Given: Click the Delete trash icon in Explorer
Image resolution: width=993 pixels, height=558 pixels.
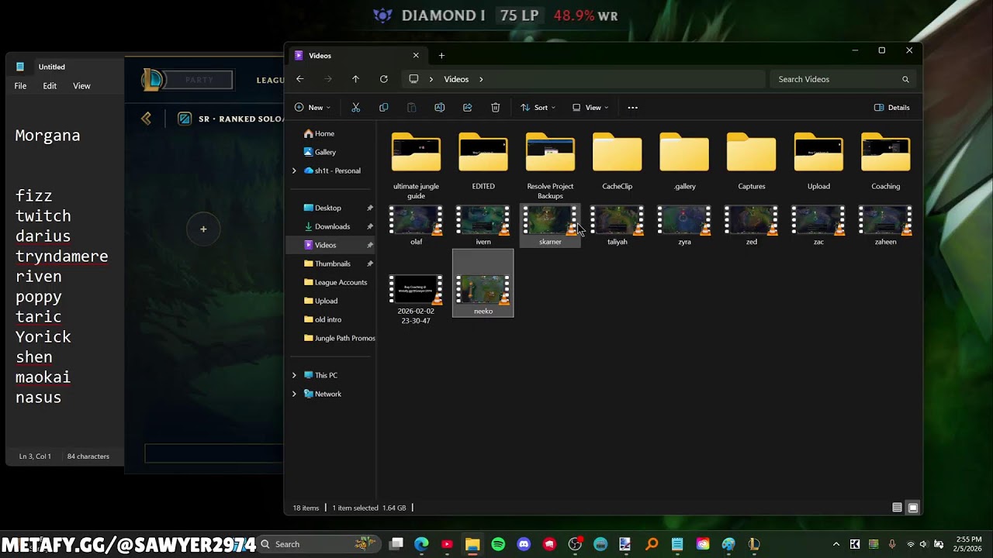Looking at the screenshot, I should (x=496, y=108).
